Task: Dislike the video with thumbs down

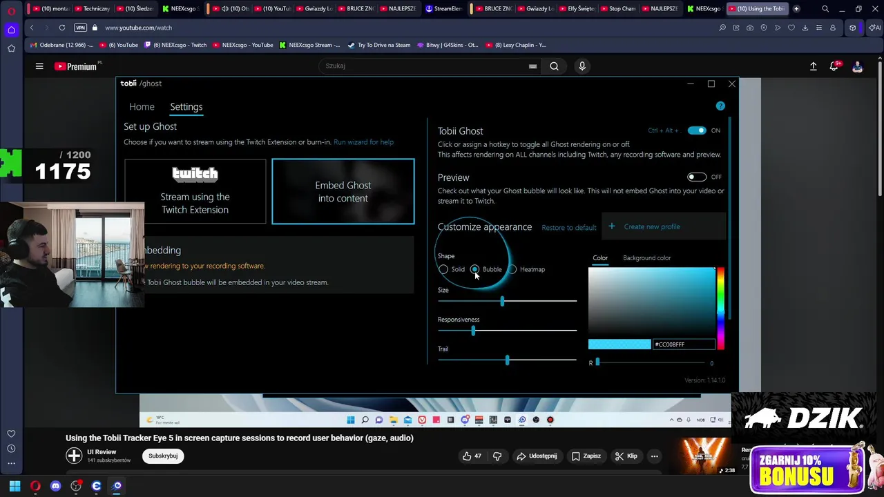Action: pyautogui.click(x=497, y=456)
